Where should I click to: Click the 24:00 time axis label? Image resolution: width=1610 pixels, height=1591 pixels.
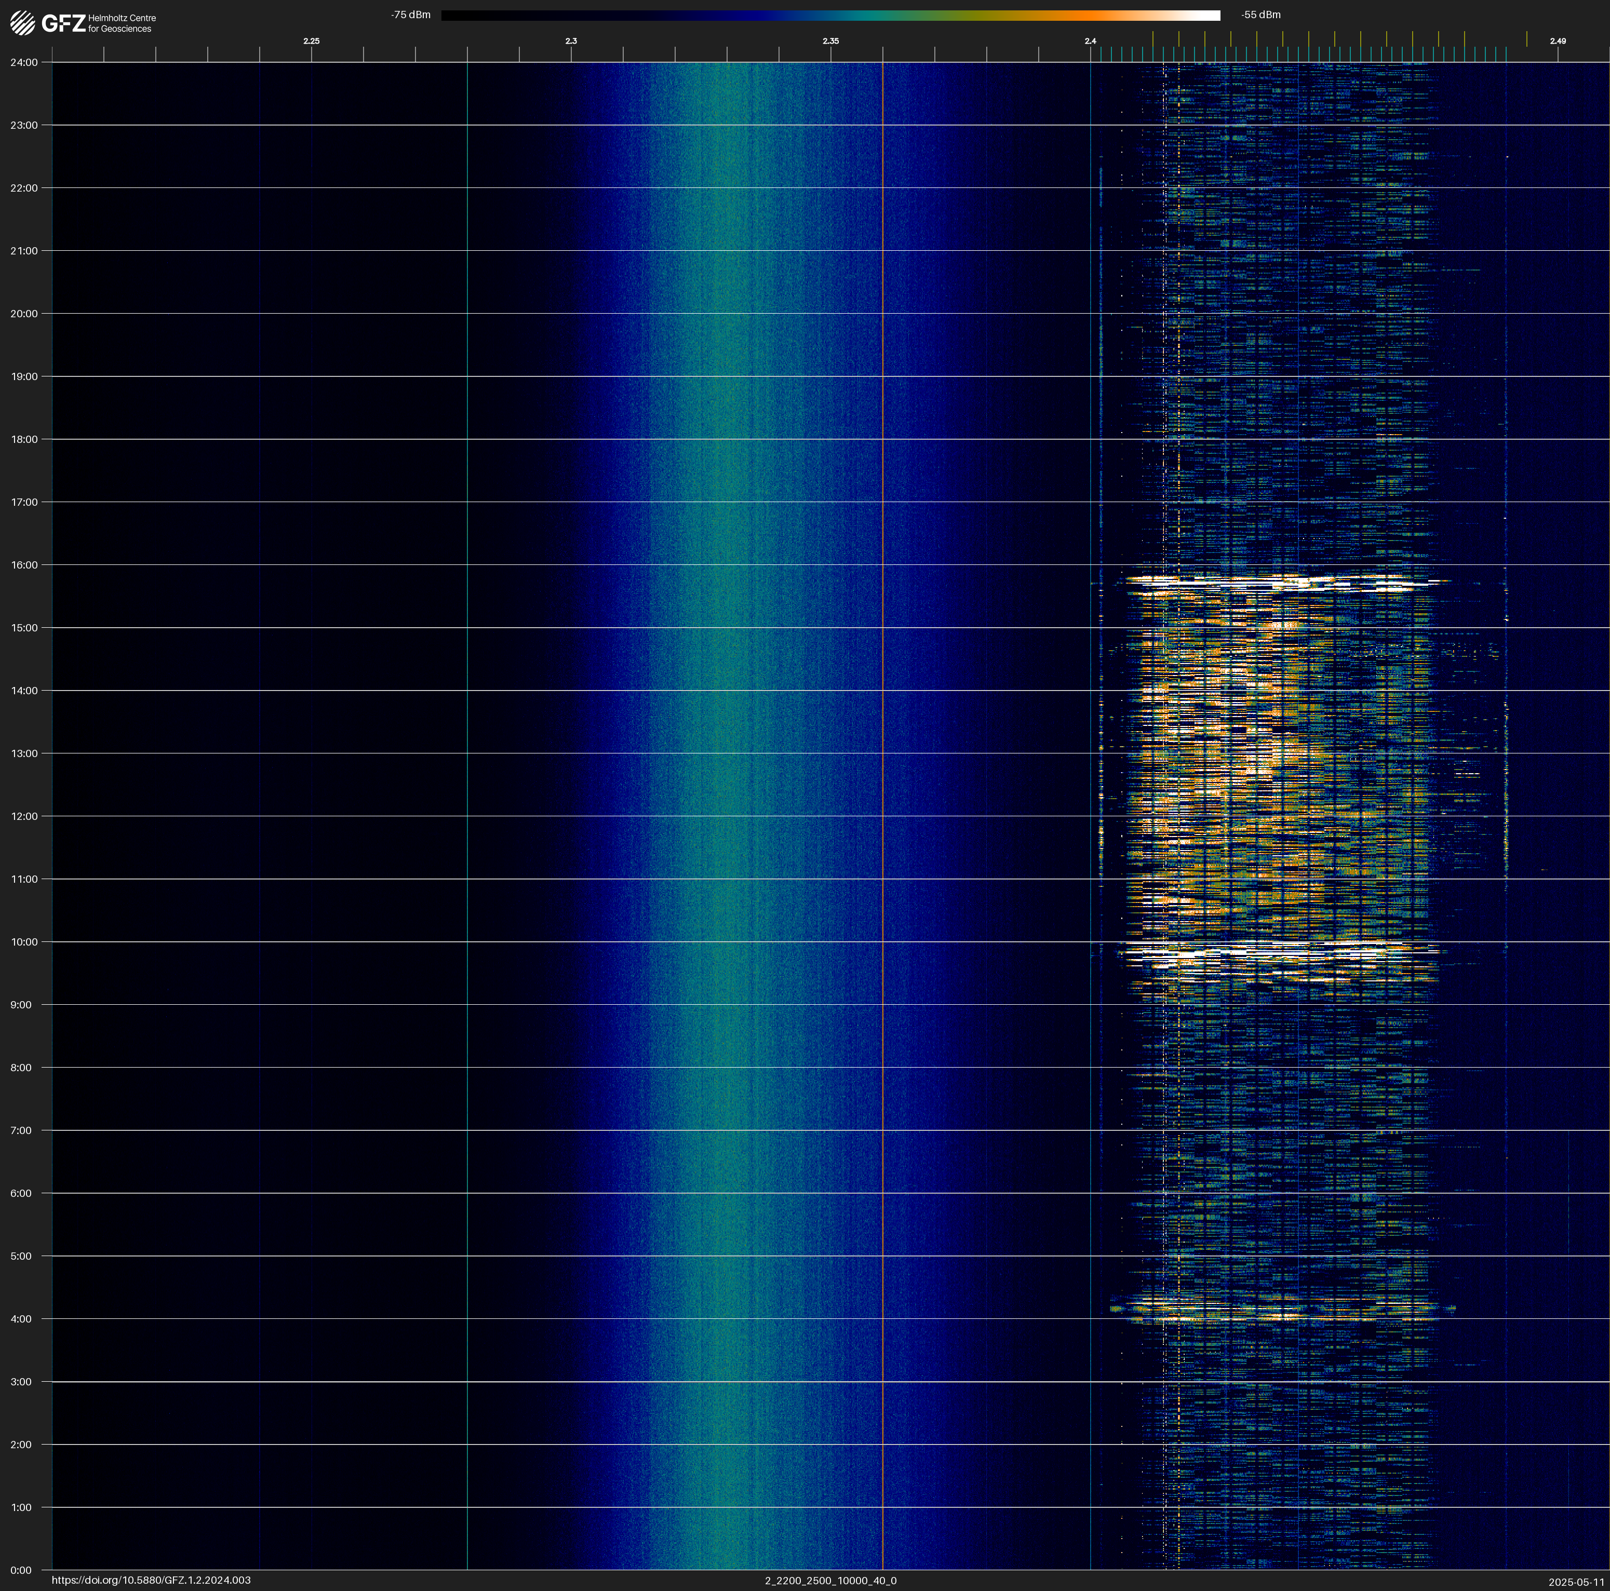24,62
